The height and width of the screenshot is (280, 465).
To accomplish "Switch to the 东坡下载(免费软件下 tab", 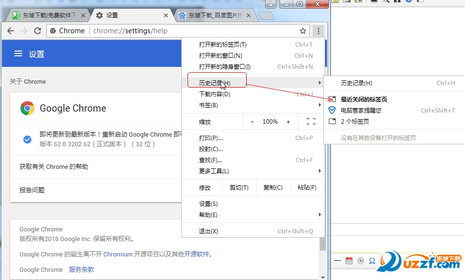I will [x=48, y=15].
